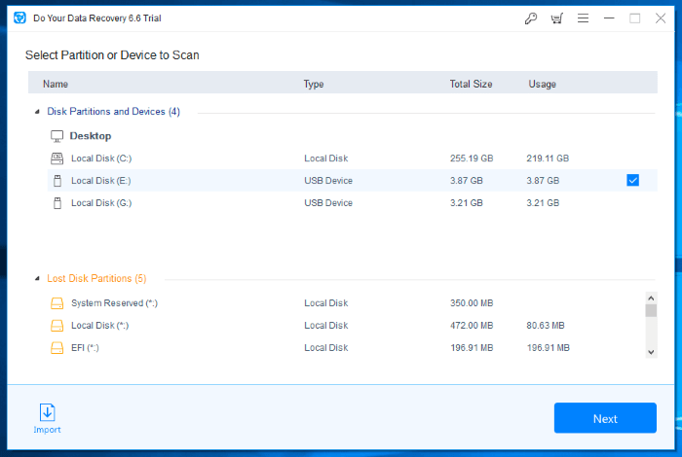Click the Local Disk (*:) lost partition icon
This screenshot has height=457, width=682.
(57, 326)
